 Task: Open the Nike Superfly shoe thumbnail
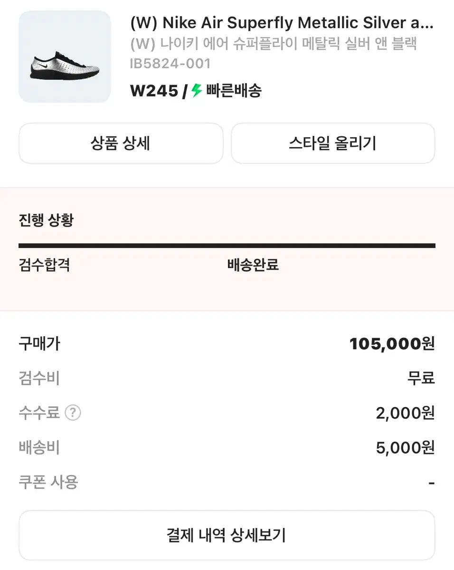pos(65,57)
